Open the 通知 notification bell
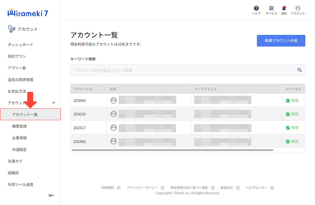The height and width of the screenshot is (205, 315). pos(284,8)
